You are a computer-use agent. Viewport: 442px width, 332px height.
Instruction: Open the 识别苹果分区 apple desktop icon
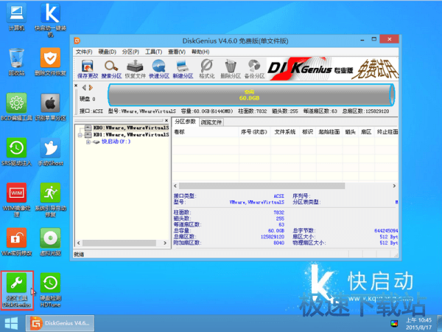[50, 107]
